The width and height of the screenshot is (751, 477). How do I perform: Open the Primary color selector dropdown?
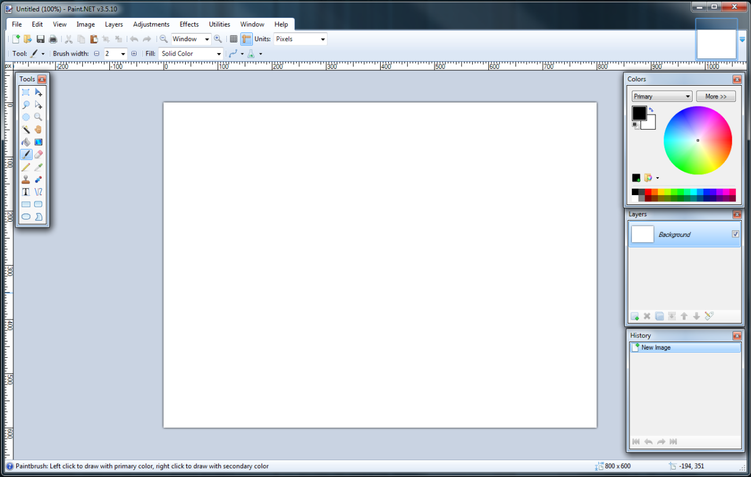click(662, 96)
